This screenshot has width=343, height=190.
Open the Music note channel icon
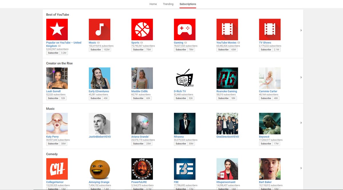(99, 29)
